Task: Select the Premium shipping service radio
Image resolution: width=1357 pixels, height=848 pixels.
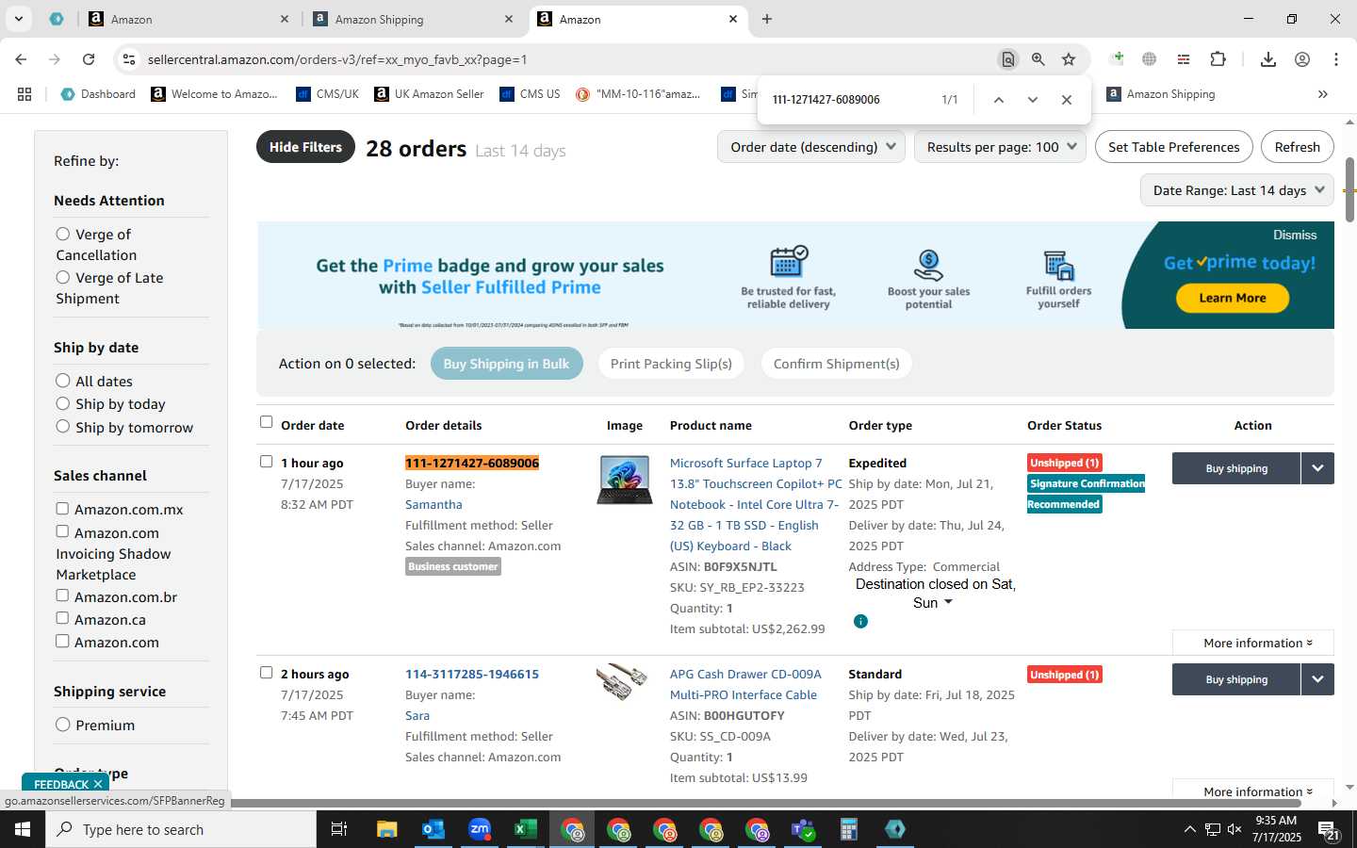Action: tap(63, 725)
